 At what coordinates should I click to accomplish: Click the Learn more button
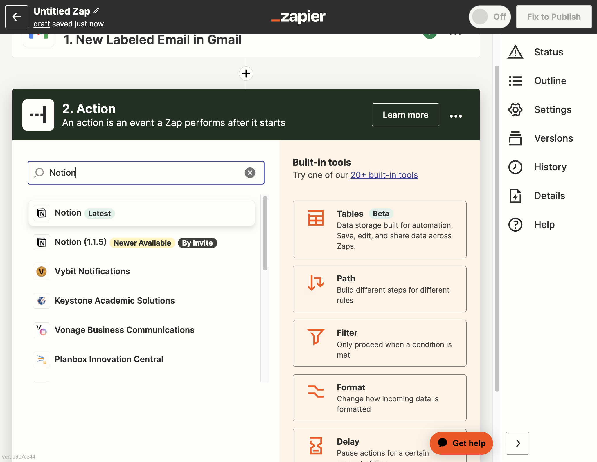tap(405, 115)
